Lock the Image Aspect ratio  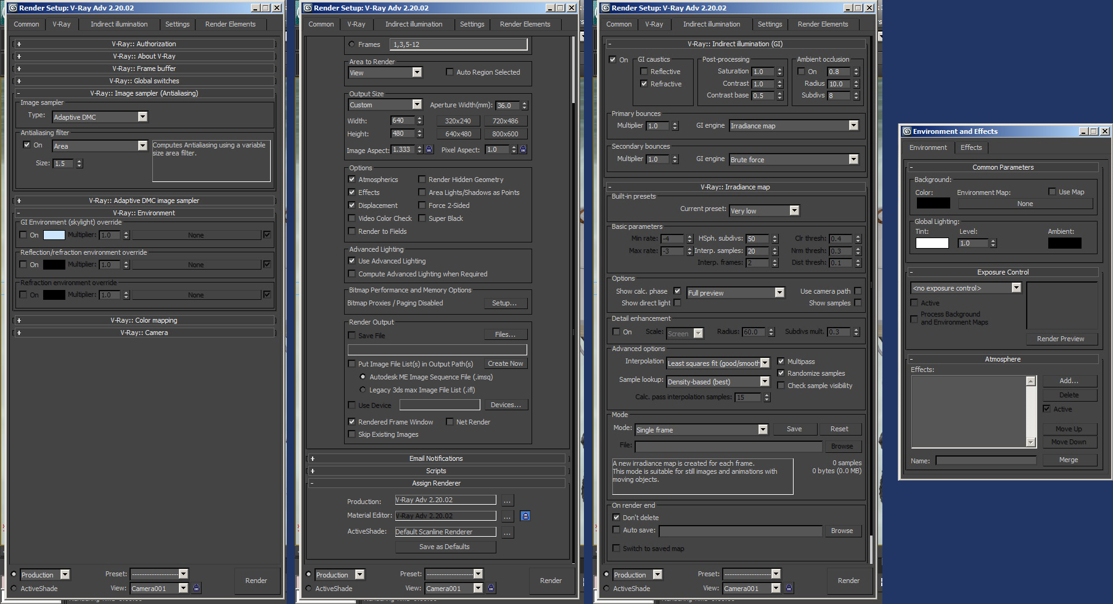click(429, 149)
